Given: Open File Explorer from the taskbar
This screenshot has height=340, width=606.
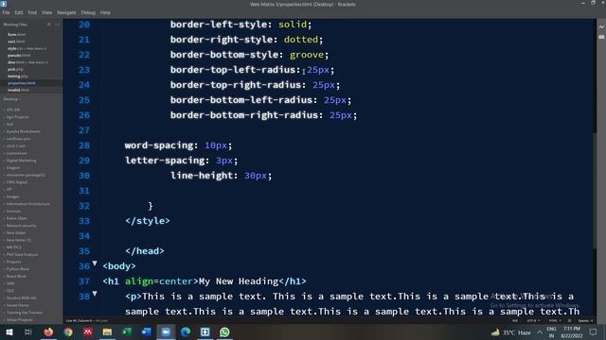Looking at the screenshot, I should click(107, 331).
